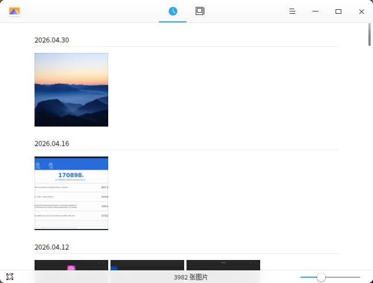The width and height of the screenshot is (373, 283).
Task: Open the mountain sunset photo thumbnail
Action: coord(71,90)
